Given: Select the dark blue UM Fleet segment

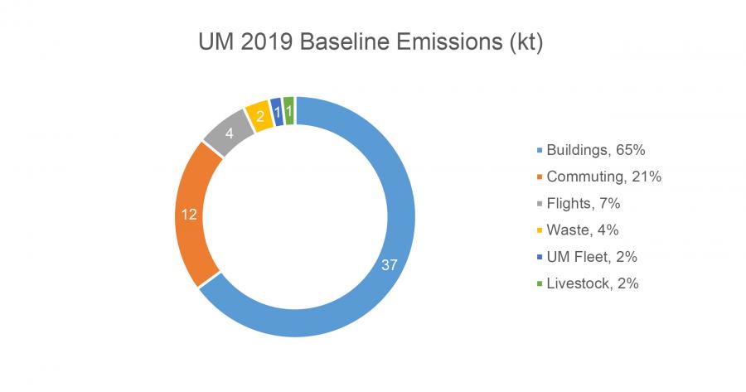Looking at the screenshot, I should pos(276,112).
